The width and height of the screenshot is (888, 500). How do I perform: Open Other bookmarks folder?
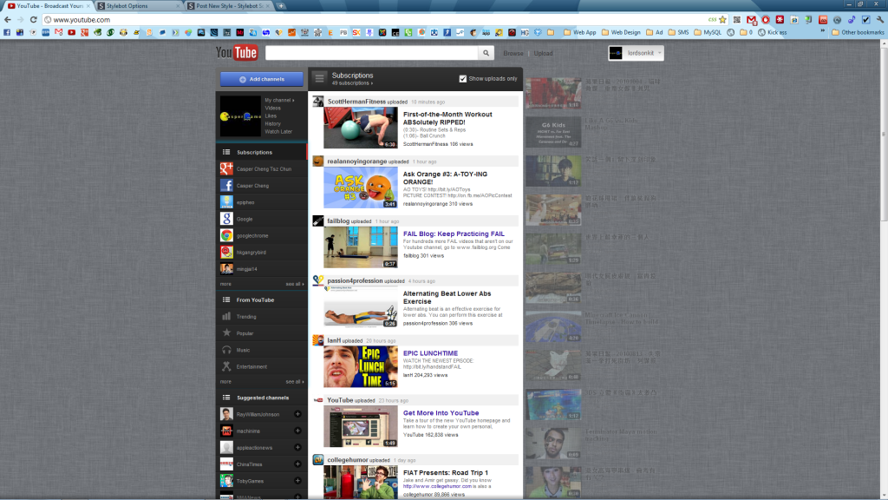pyautogui.click(x=858, y=32)
